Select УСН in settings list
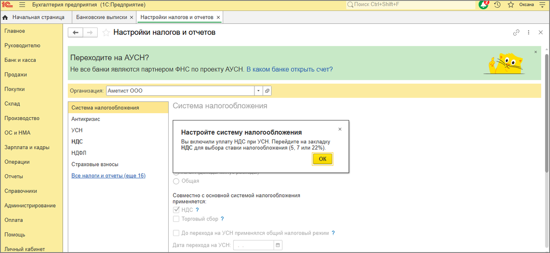Viewport: 550px width, 253px height. [118, 131]
